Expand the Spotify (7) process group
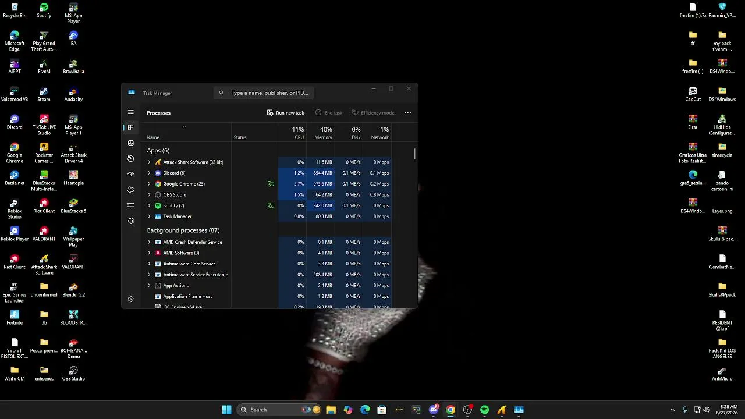The width and height of the screenshot is (745, 419). pyautogui.click(x=149, y=205)
